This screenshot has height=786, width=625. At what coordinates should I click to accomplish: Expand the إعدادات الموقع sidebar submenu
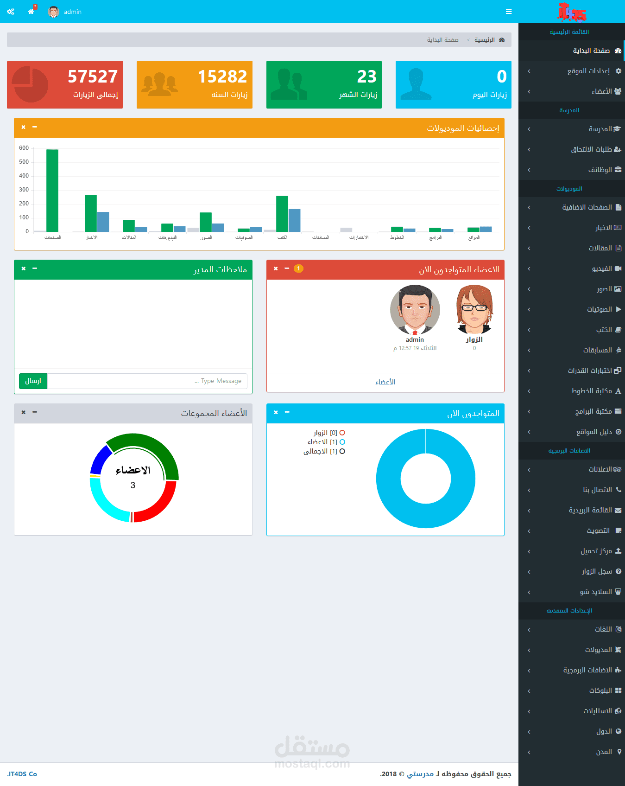pyautogui.click(x=572, y=71)
